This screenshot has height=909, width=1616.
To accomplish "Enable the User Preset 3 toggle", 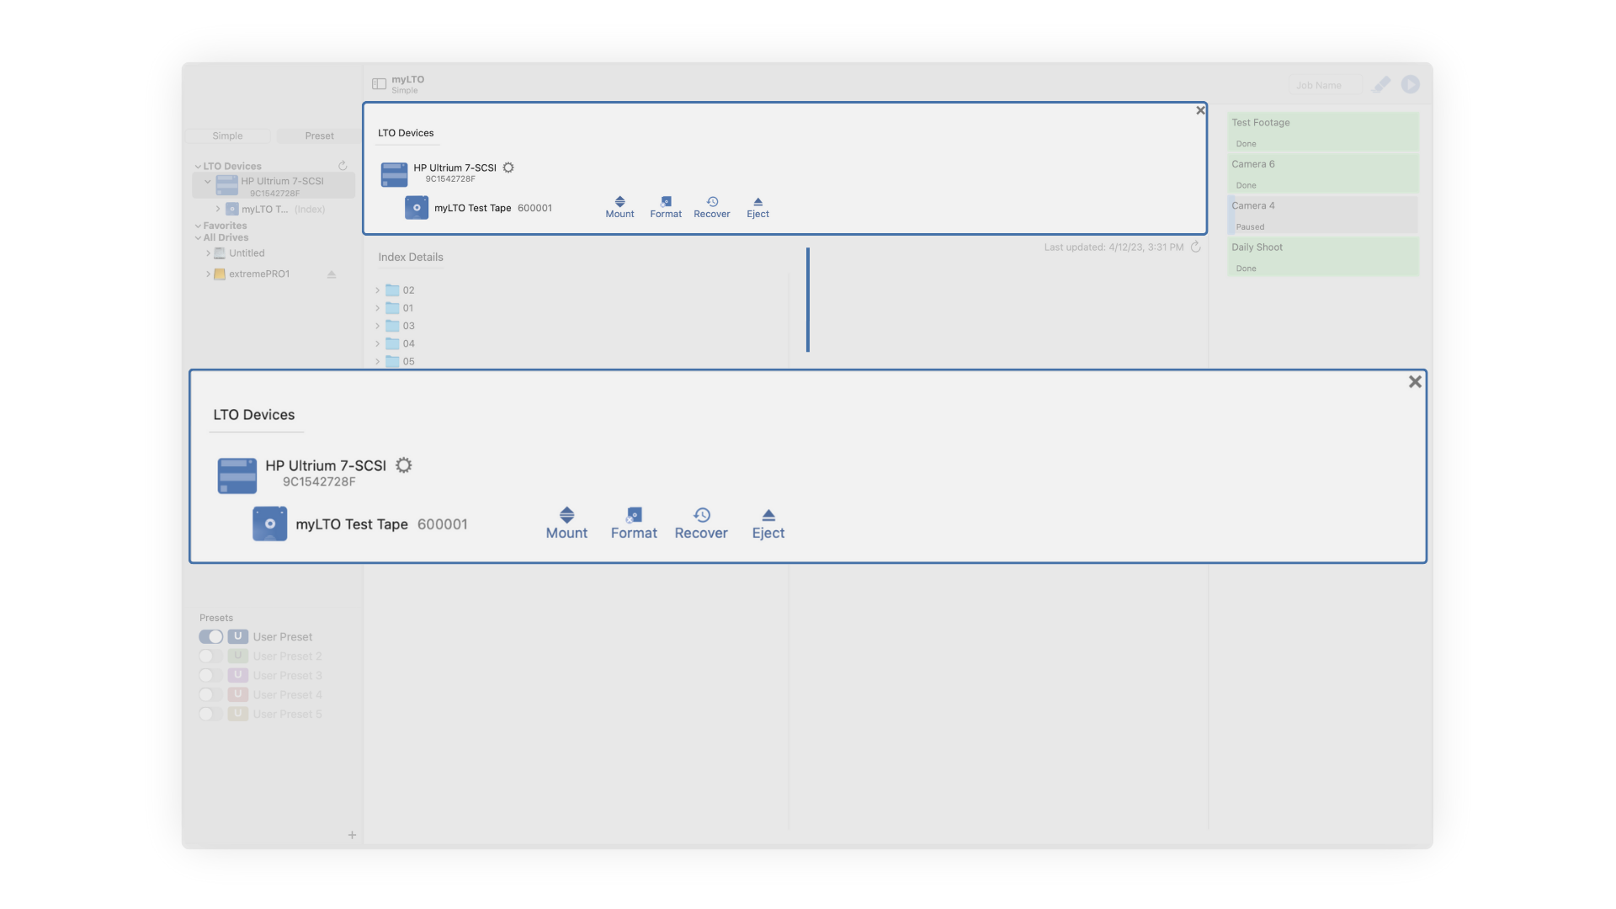I will [211, 676].
